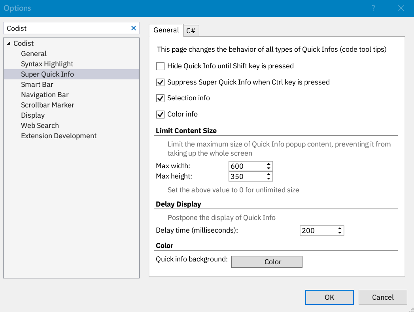The height and width of the screenshot is (312, 414).
Task: Click the dialog resize grip corner
Action: click(x=411, y=309)
